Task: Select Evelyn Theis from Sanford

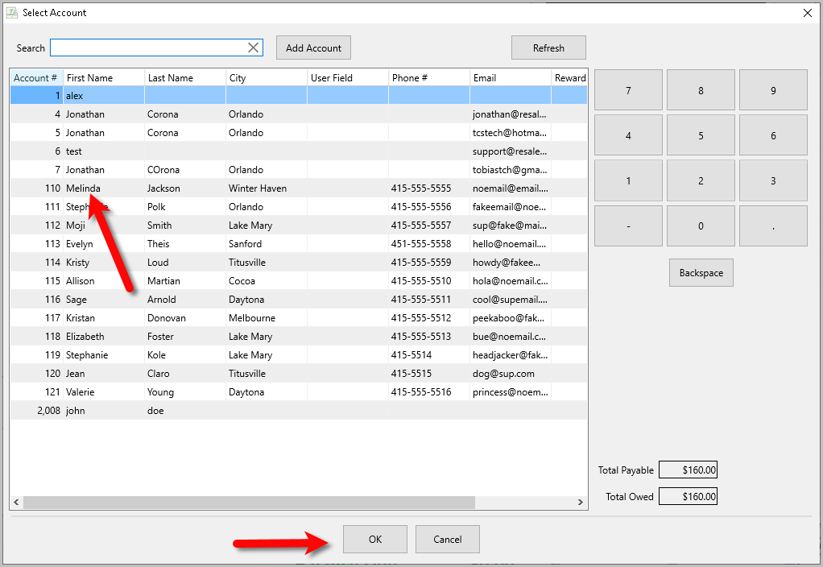Action: [x=299, y=243]
